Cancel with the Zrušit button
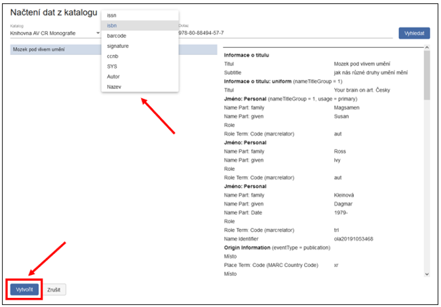The height and width of the screenshot is (307, 441). click(56, 289)
